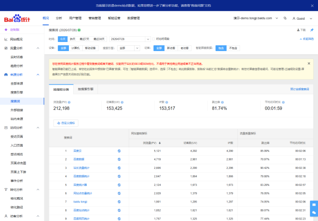Click the help icon beside the 81.74% bounce rate label
The image size is (318, 221).
click(222, 103)
